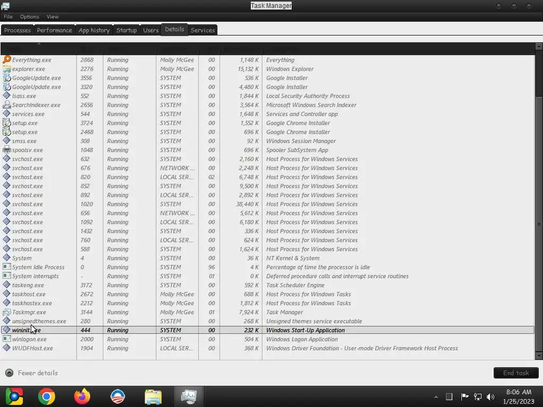Click the scrollbar down arrow
Image resolution: width=543 pixels, height=407 pixels.
[539, 356]
